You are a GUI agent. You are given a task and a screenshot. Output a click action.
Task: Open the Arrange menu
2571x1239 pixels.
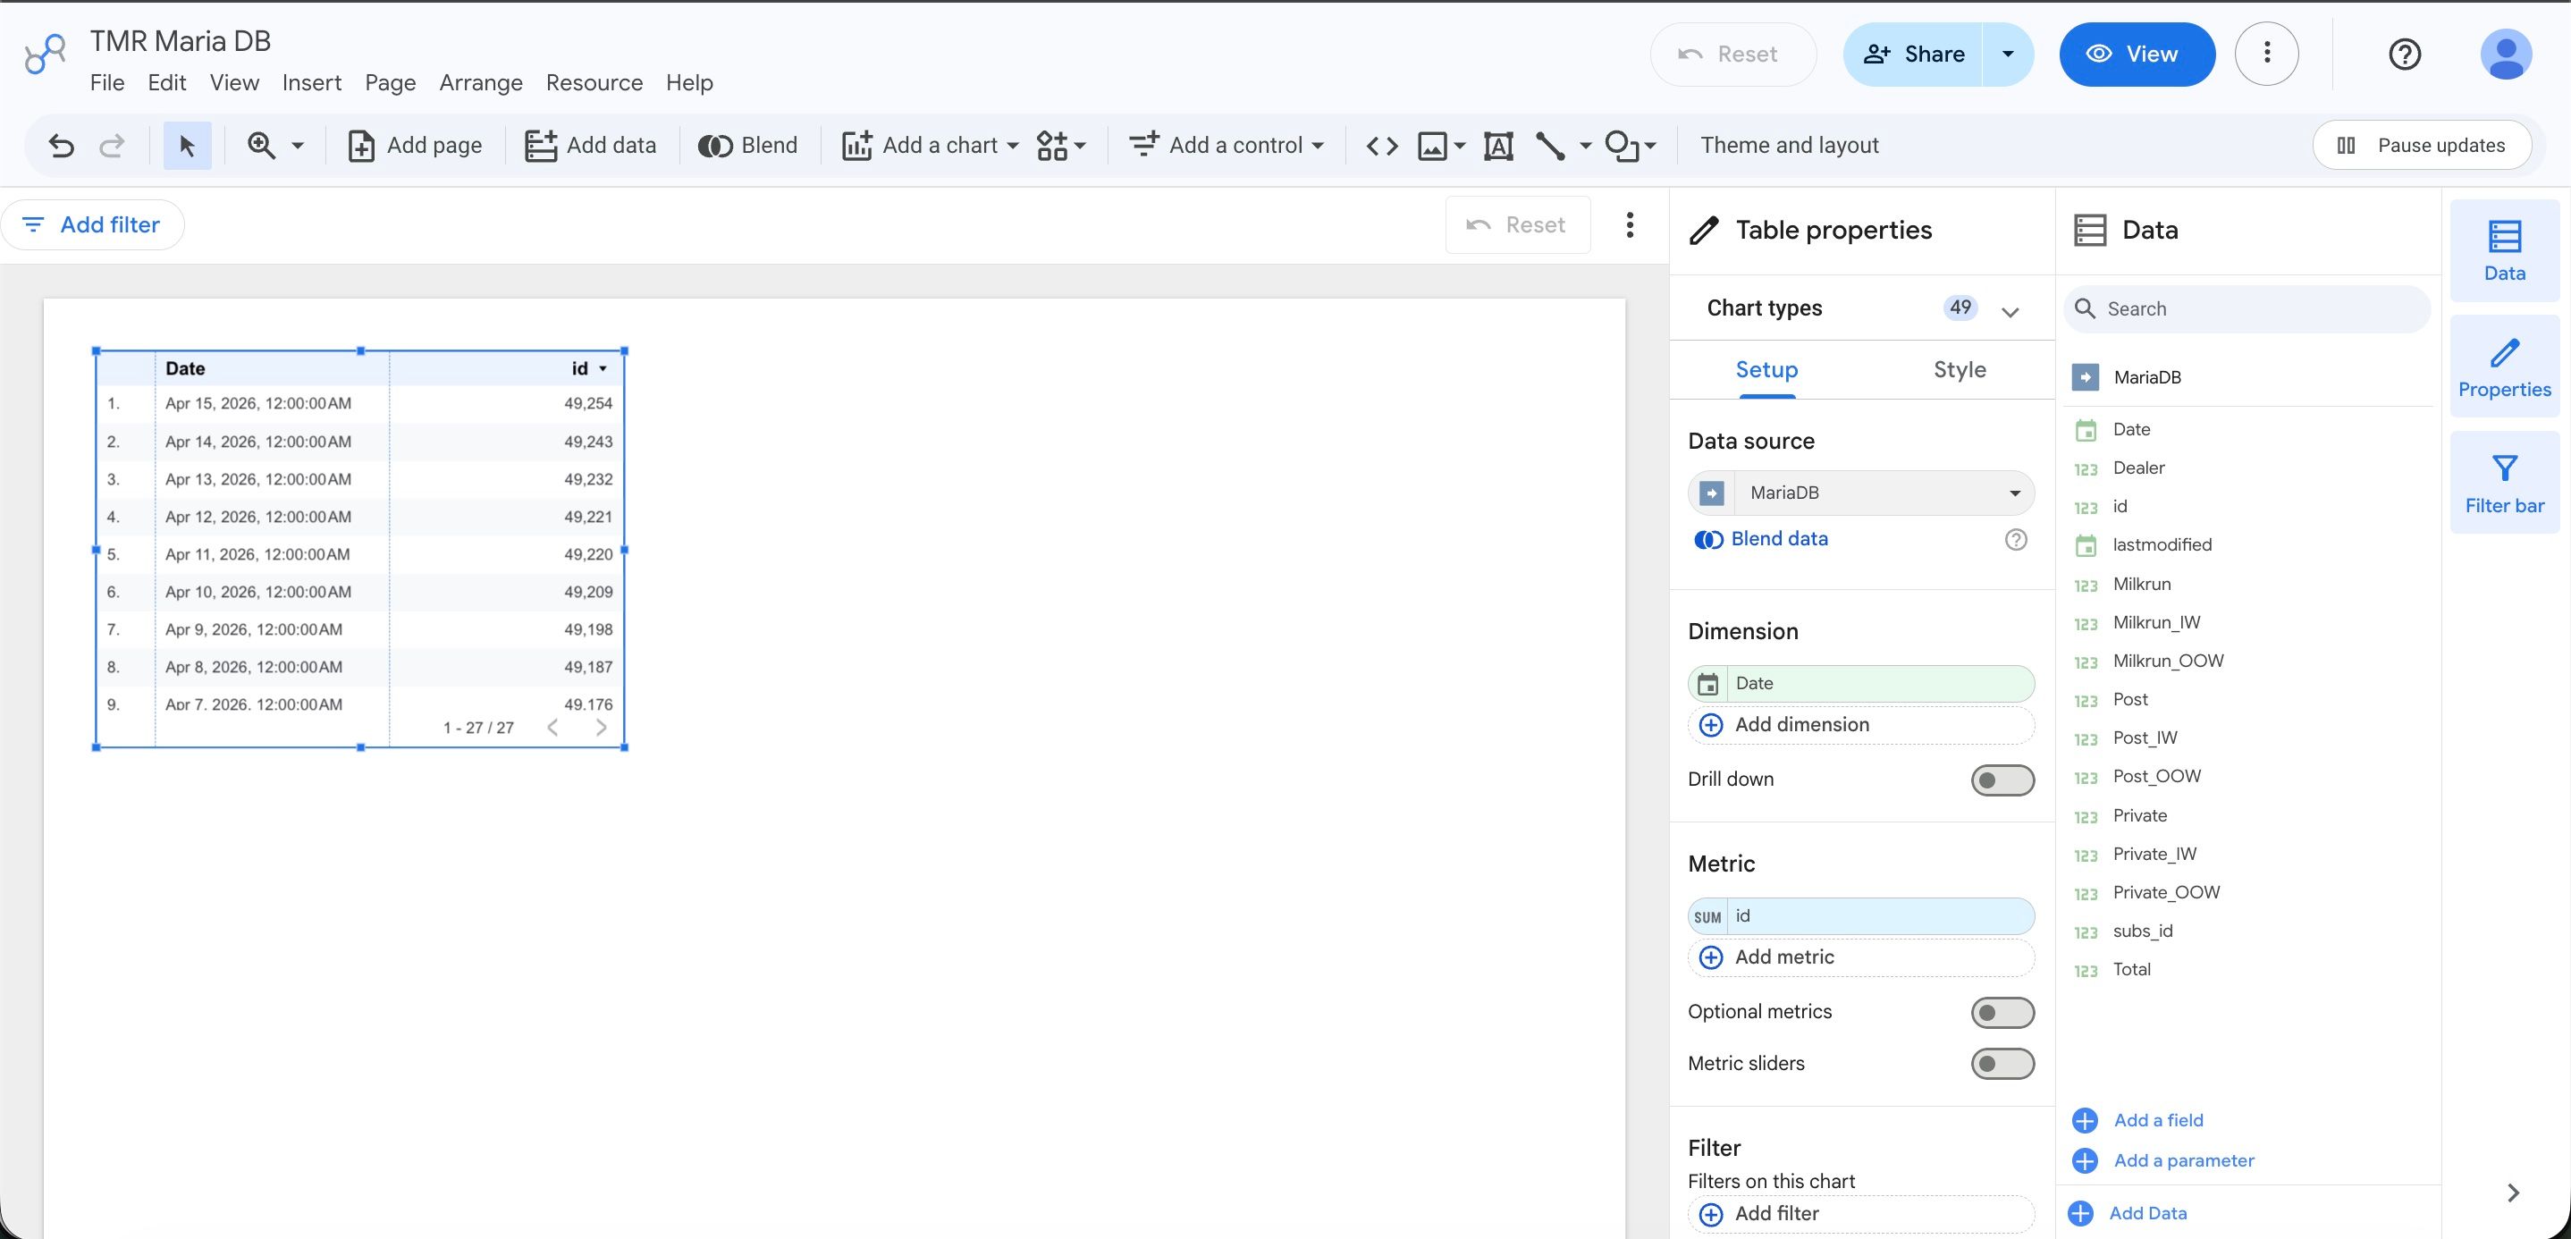pos(480,83)
